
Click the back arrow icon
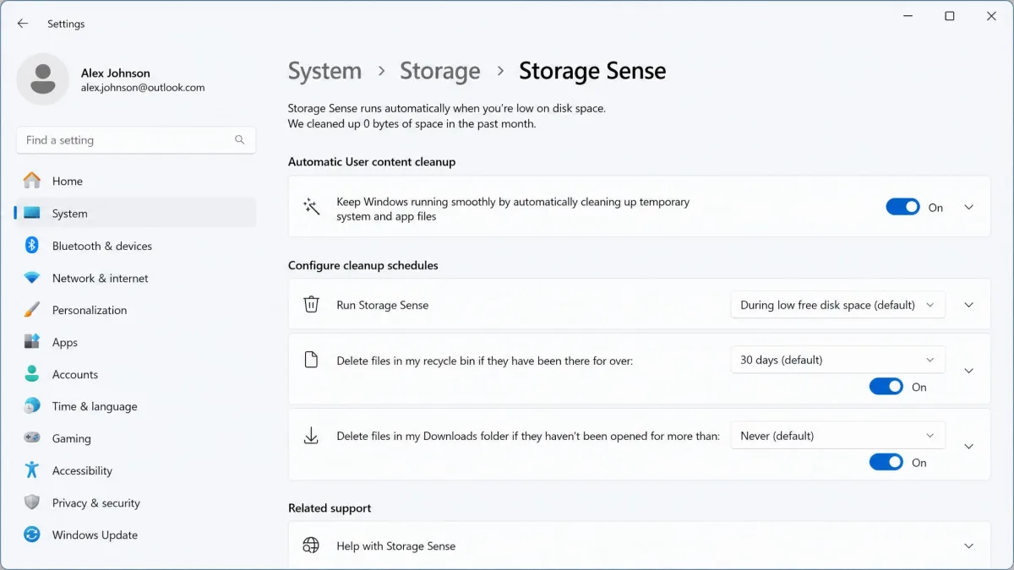pos(23,24)
